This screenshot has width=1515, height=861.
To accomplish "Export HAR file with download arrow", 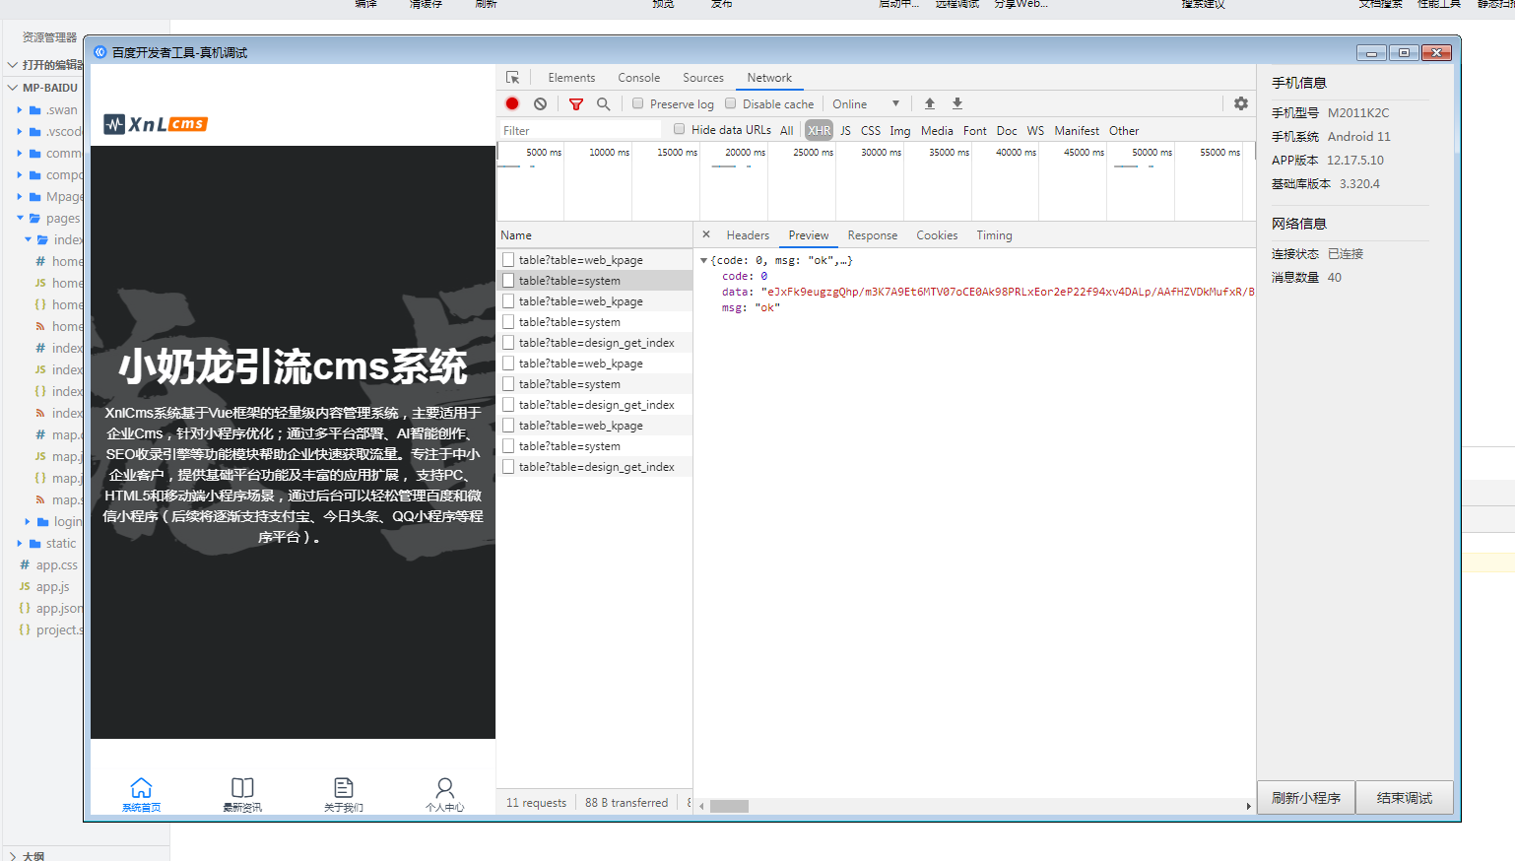I will click(x=956, y=103).
